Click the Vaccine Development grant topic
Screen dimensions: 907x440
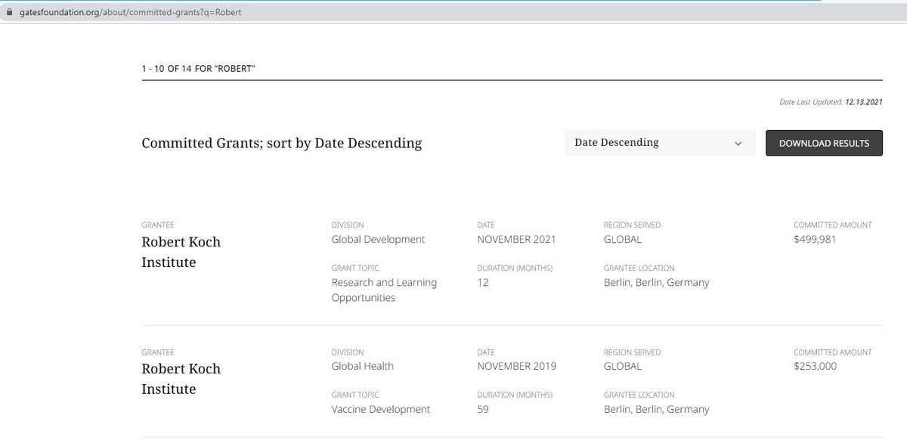point(381,409)
